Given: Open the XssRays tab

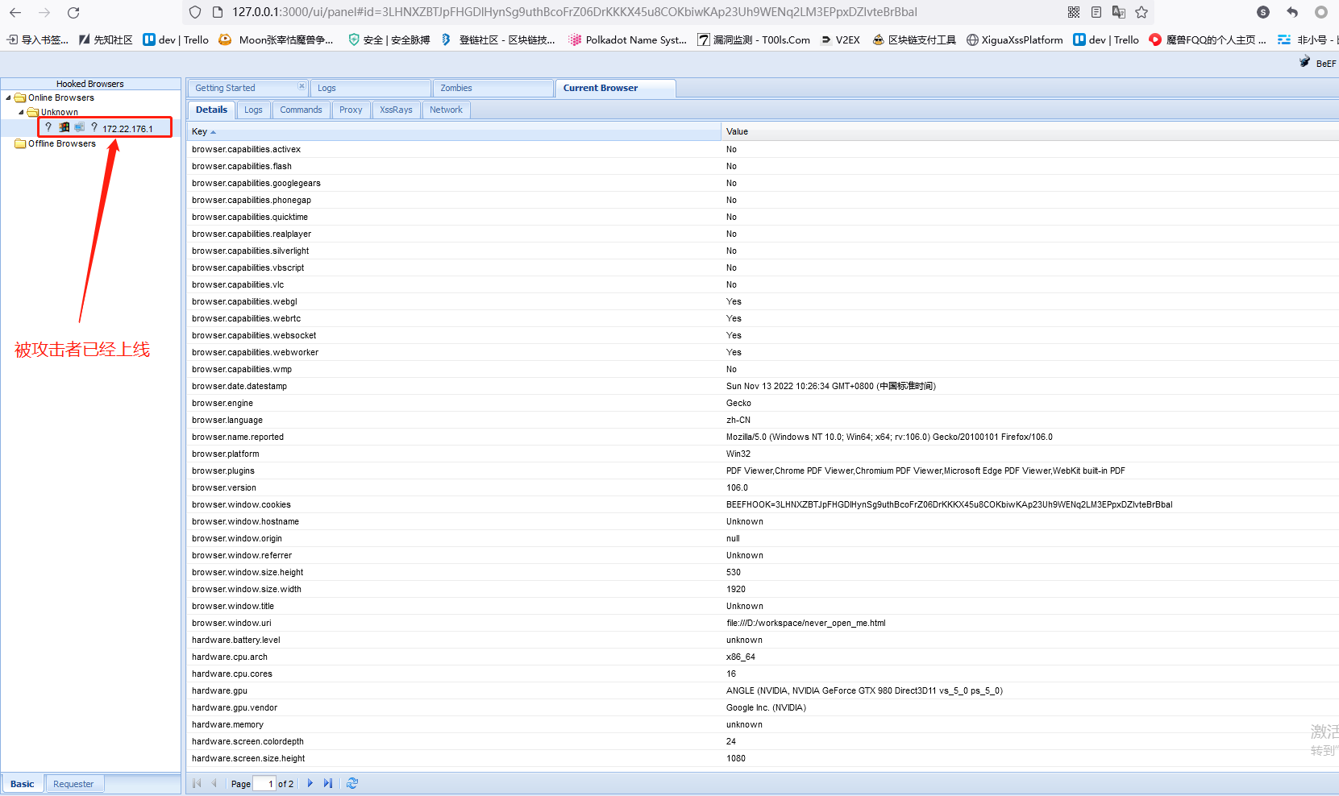Looking at the screenshot, I should (396, 110).
